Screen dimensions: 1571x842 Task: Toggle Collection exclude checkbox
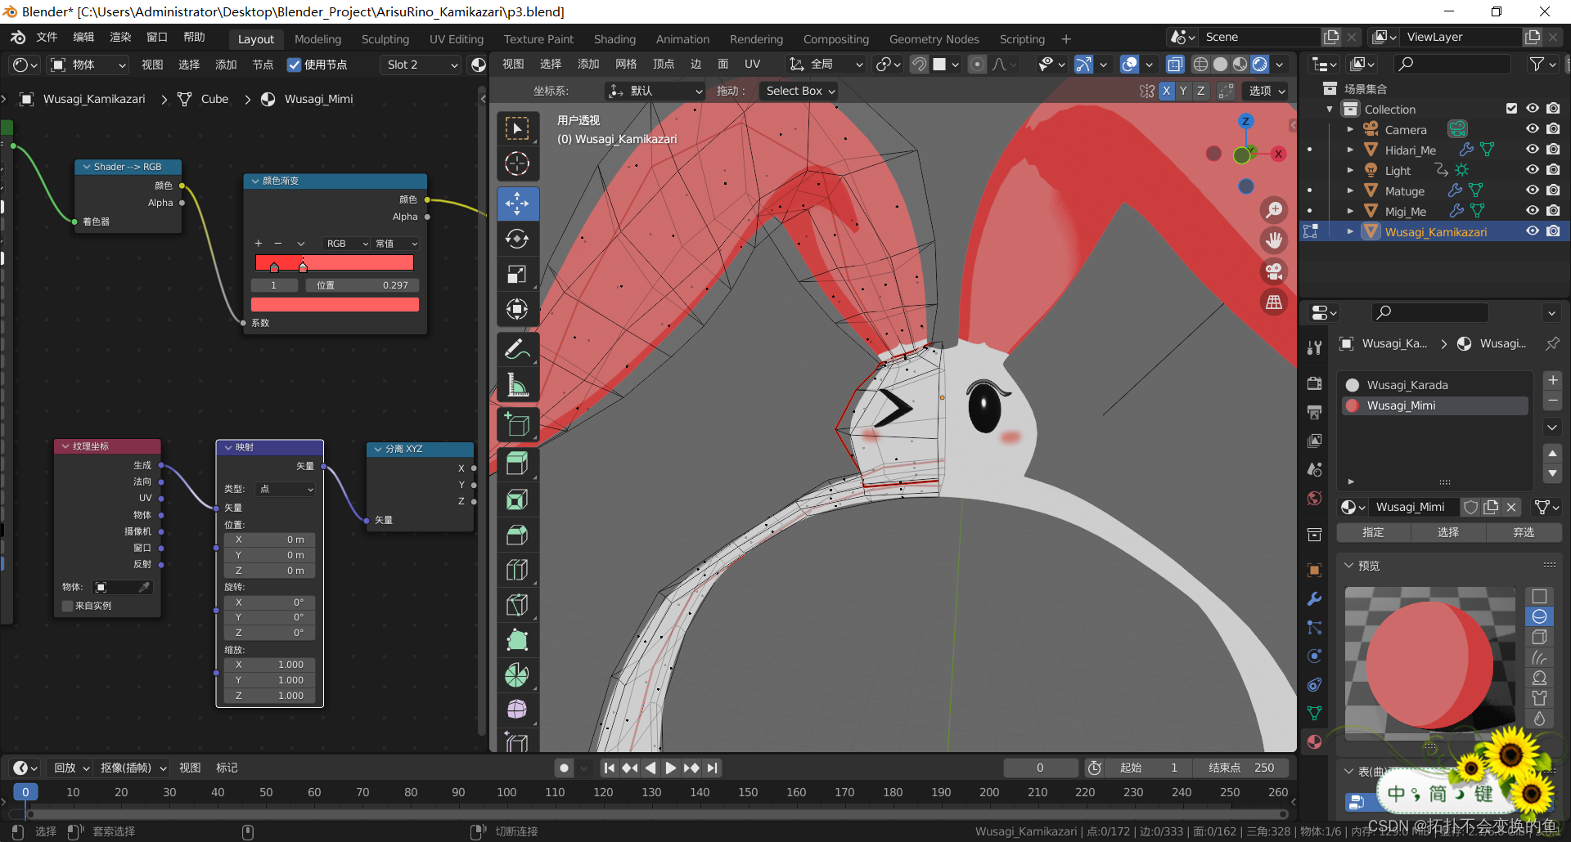[1511, 109]
